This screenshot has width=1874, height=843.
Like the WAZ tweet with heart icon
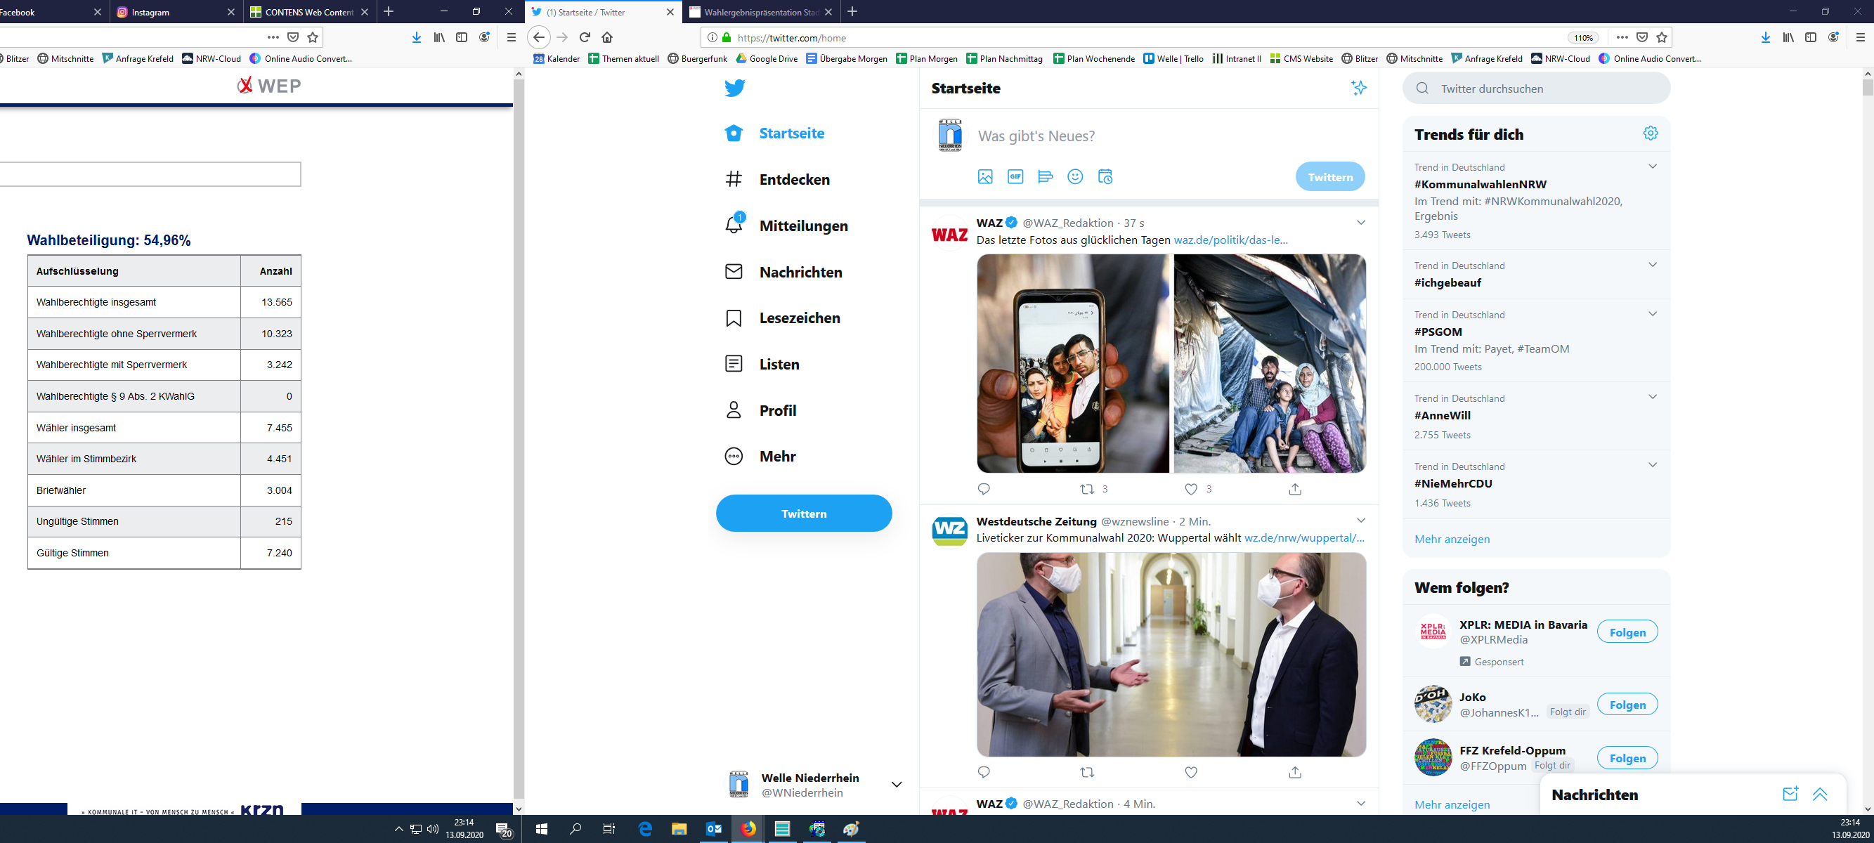coord(1191,490)
